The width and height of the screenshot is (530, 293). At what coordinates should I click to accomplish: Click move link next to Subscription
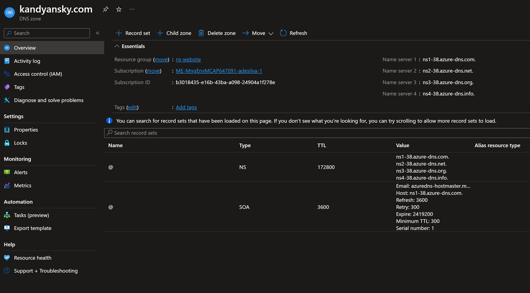coord(153,71)
